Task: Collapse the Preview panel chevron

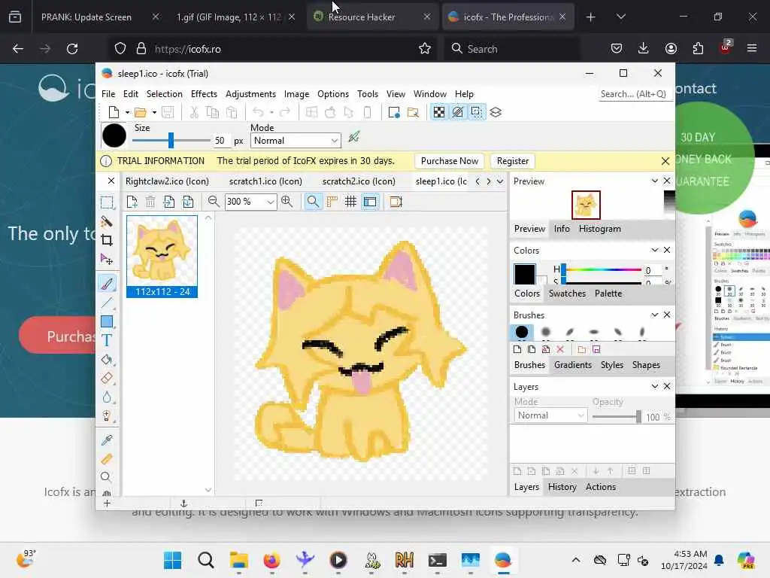Action: pyautogui.click(x=655, y=181)
